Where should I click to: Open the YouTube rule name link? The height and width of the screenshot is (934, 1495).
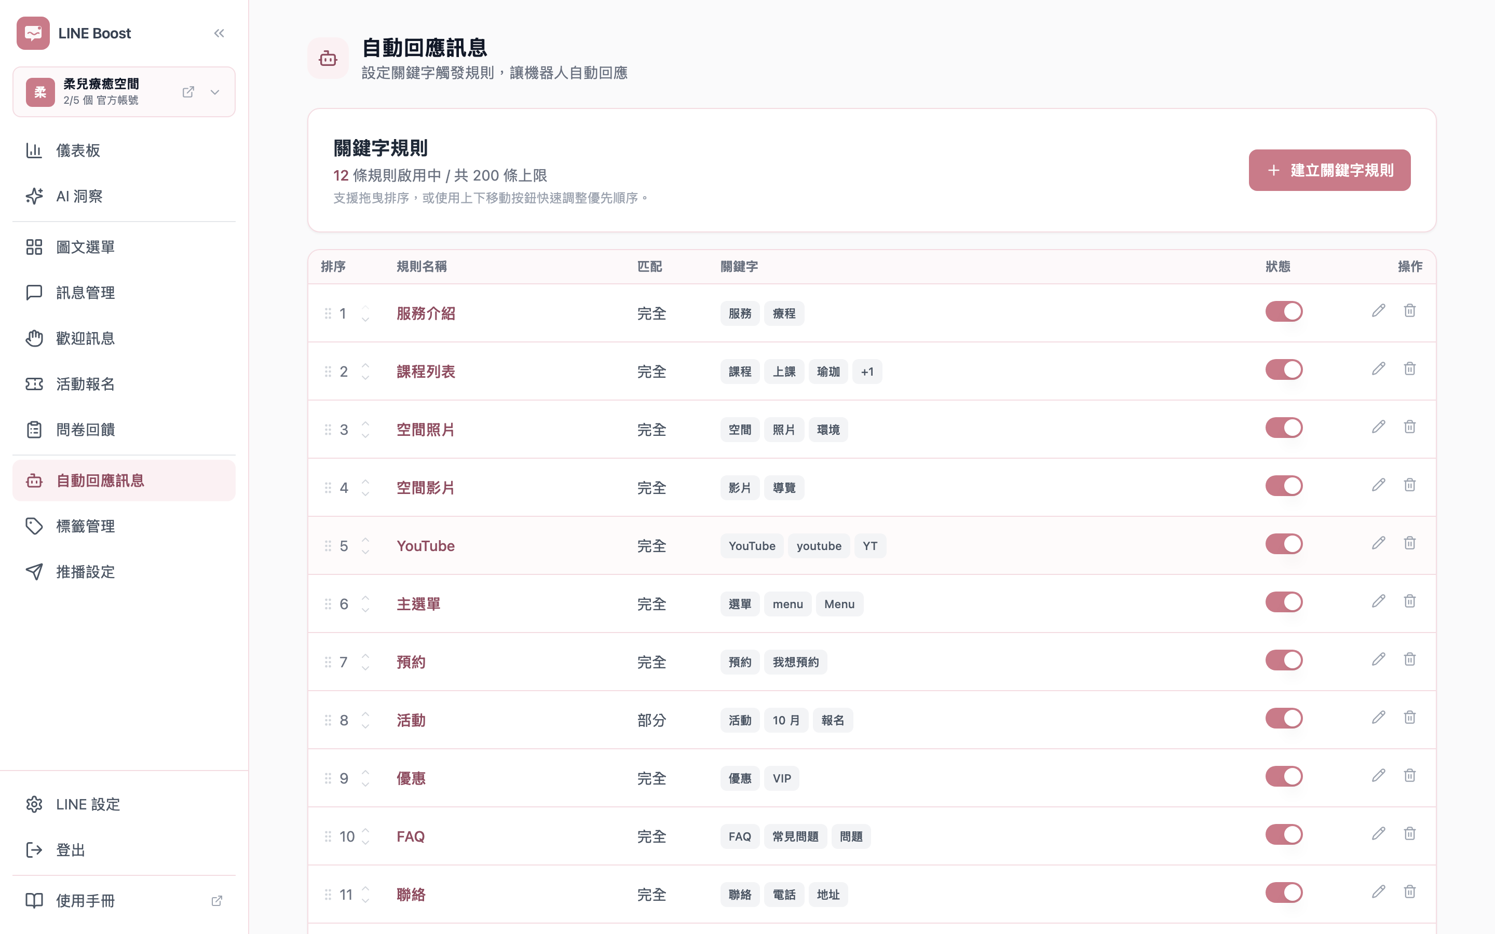(x=426, y=546)
